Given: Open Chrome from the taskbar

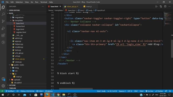Looking at the screenshot, I should (x=58, y=95).
